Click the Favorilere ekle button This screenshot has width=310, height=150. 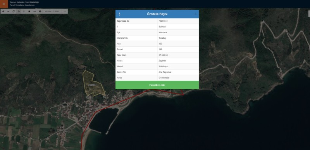click(157, 85)
